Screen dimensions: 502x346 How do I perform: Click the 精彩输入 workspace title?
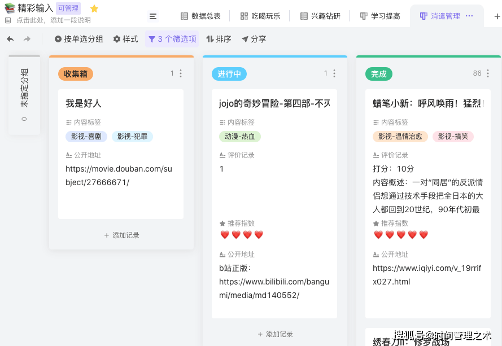tap(35, 8)
